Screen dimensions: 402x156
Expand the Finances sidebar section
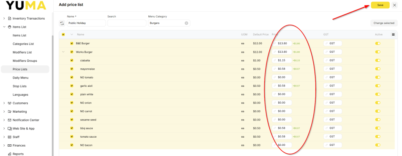pyautogui.click(x=4, y=145)
